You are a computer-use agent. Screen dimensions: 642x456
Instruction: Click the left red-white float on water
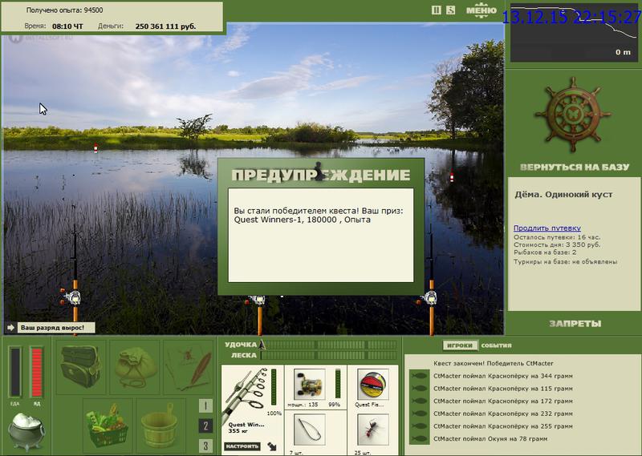point(95,148)
